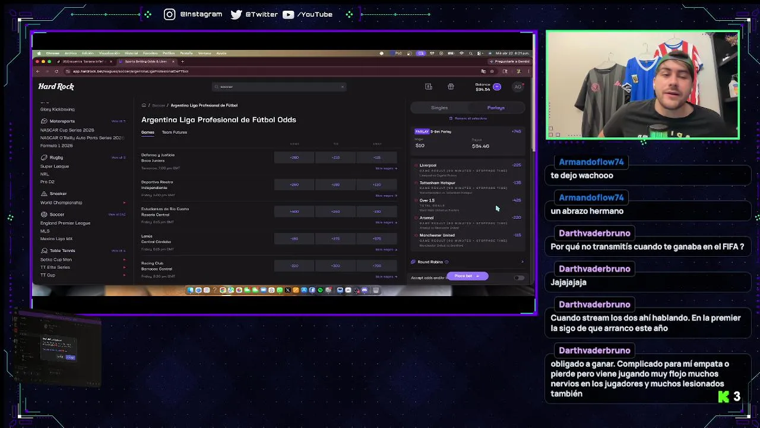The image size is (760, 428).
Task: Click Remove all selections
Action: pyautogui.click(x=468, y=118)
